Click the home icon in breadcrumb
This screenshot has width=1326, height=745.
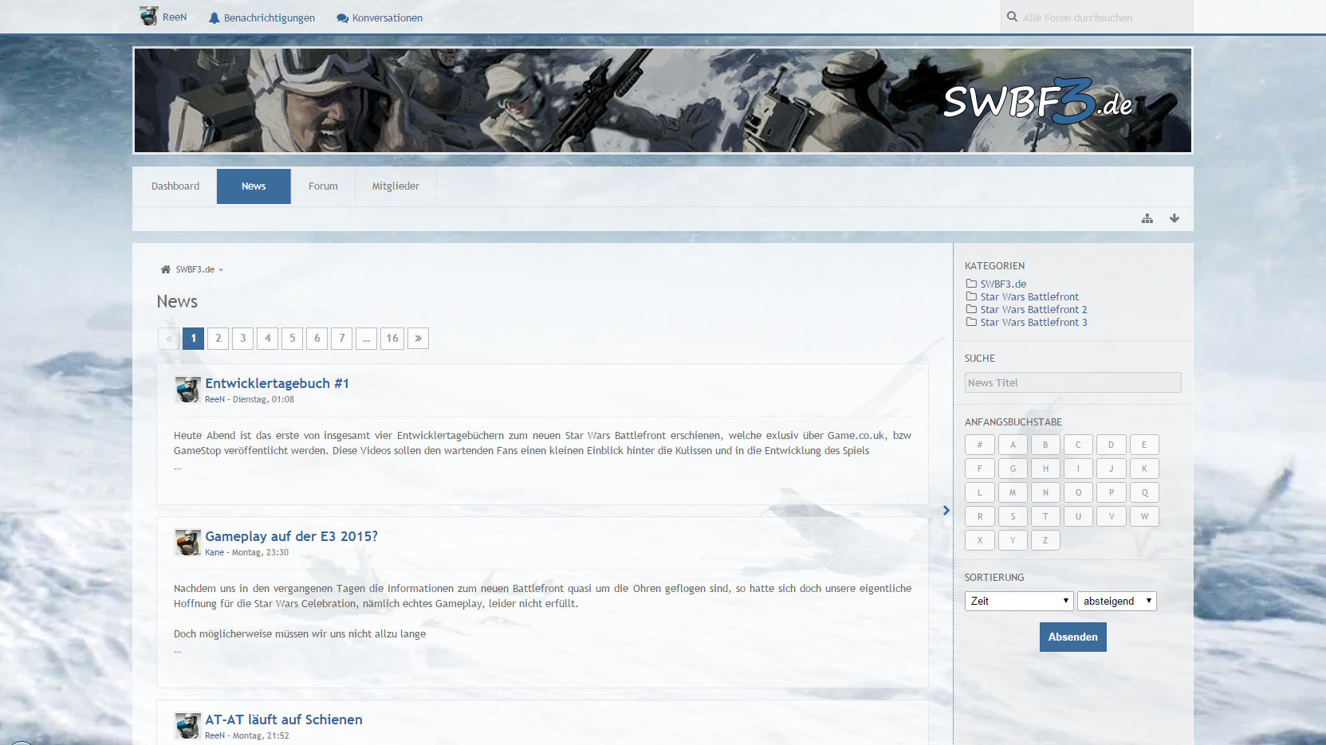coord(166,269)
